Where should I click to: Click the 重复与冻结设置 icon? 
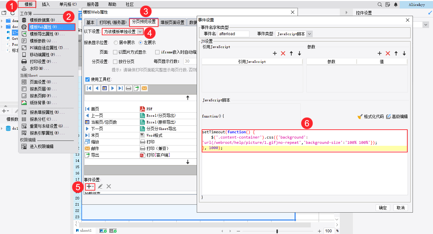click(x=24, y=126)
